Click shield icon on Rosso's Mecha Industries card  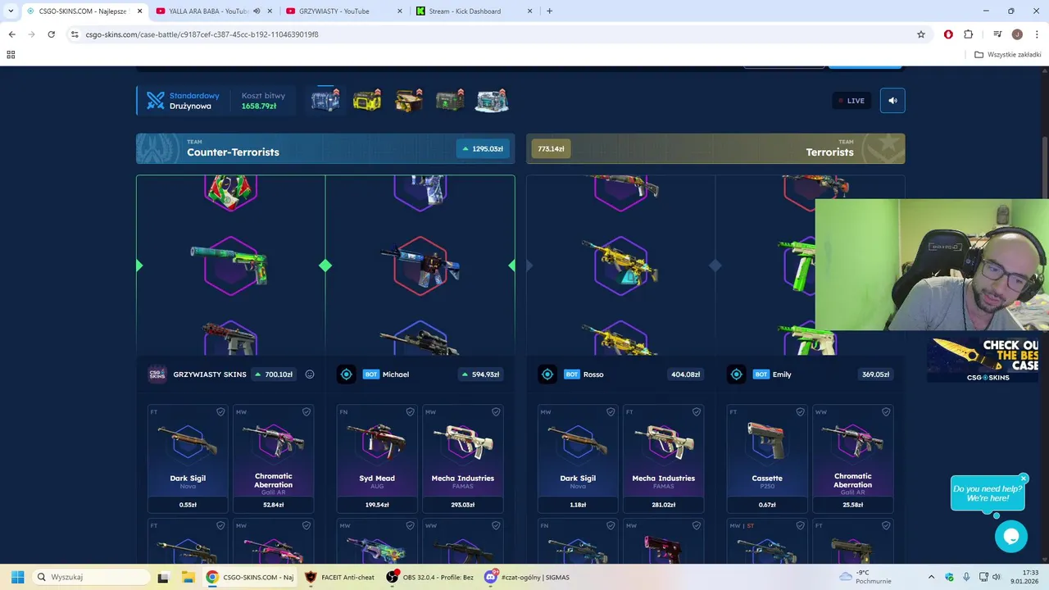click(x=697, y=412)
